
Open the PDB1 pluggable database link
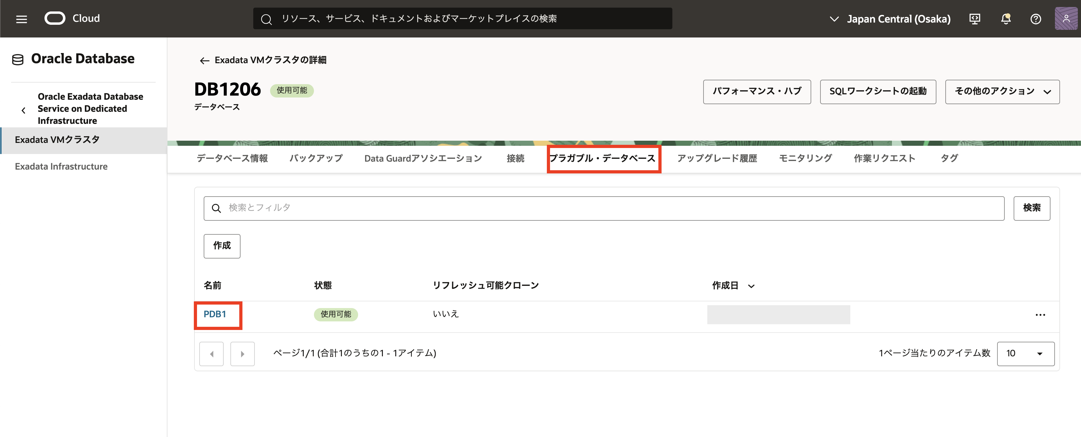coord(214,314)
